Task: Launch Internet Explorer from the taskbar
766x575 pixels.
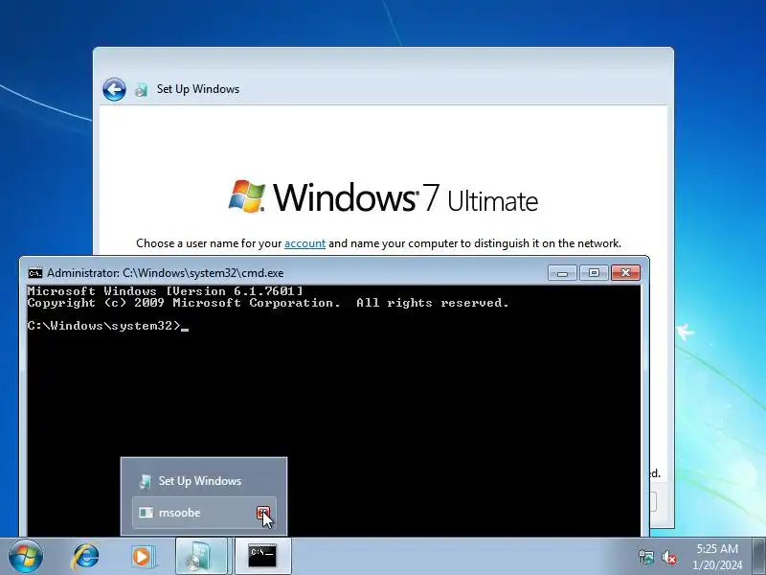Action: (86, 557)
